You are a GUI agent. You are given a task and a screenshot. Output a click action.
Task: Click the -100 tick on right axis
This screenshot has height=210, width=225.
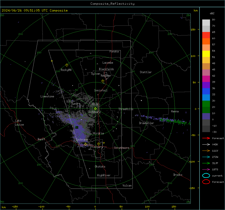192,162
